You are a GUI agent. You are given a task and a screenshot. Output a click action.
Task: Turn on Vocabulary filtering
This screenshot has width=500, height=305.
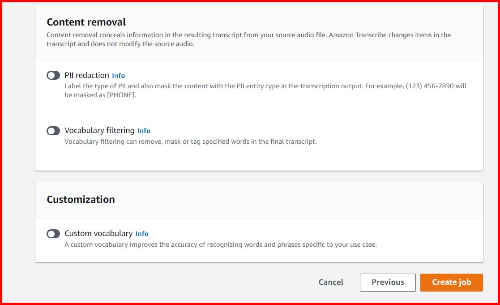pyautogui.click(x=54, y=130)
